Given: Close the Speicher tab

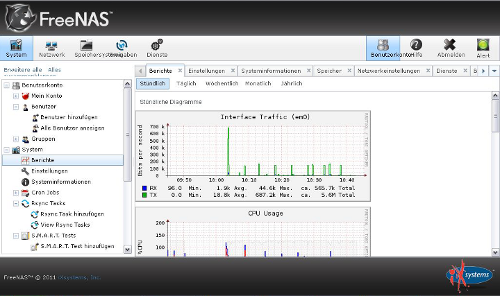Looking at the screenshot, I should [x=349, y=71].
